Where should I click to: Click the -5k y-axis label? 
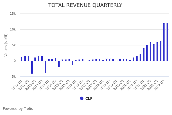coord(13,76)
